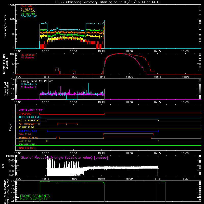Viewport: 204px width, 204px height.
Task: Select the green 25-50 keV legend label
Action: [x=28, y=14]
